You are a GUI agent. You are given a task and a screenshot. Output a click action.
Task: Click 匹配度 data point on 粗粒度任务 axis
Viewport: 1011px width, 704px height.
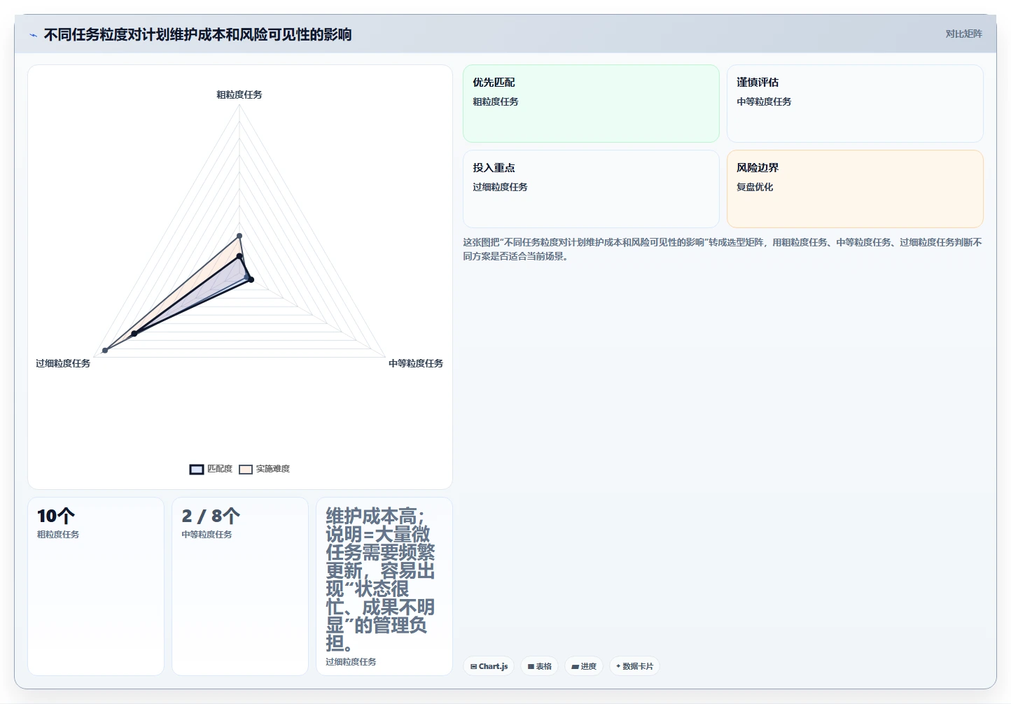click(x=239, y=256)
